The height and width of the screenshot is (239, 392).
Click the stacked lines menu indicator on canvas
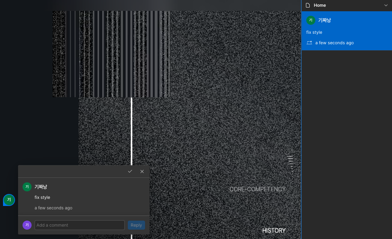click(290, 170)
